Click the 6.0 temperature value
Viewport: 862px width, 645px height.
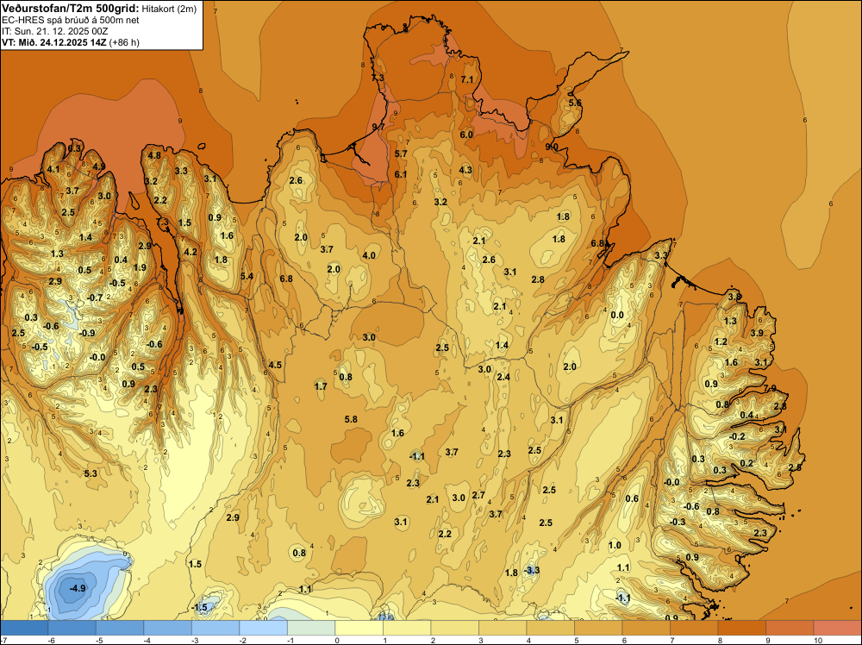point(466,135)
